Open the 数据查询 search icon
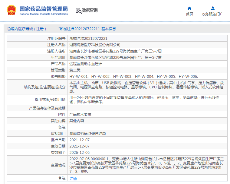 pos(79,11)
